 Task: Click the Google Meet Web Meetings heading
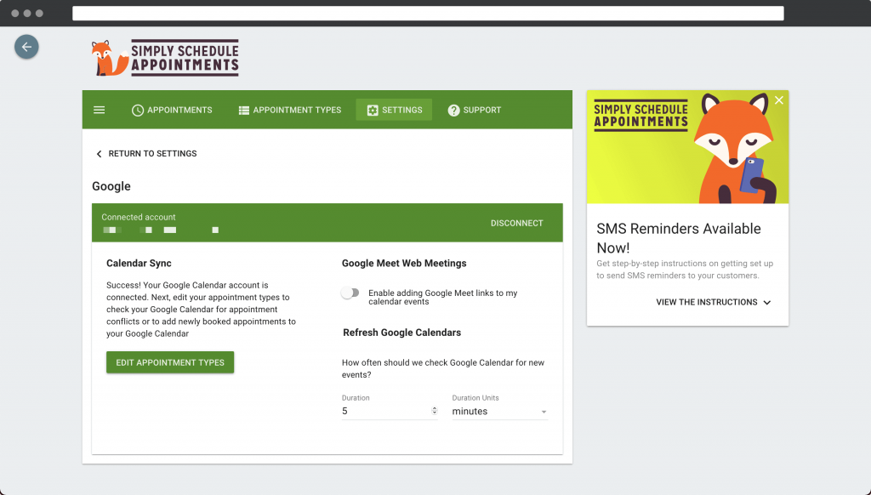tap(404, 264)
